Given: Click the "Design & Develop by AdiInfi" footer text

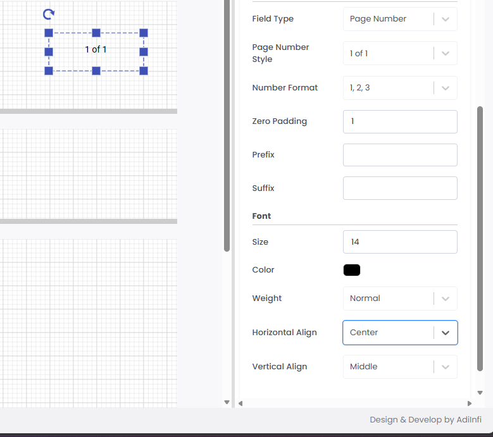Looking at the screenshot, I should [x=425, y=420].
